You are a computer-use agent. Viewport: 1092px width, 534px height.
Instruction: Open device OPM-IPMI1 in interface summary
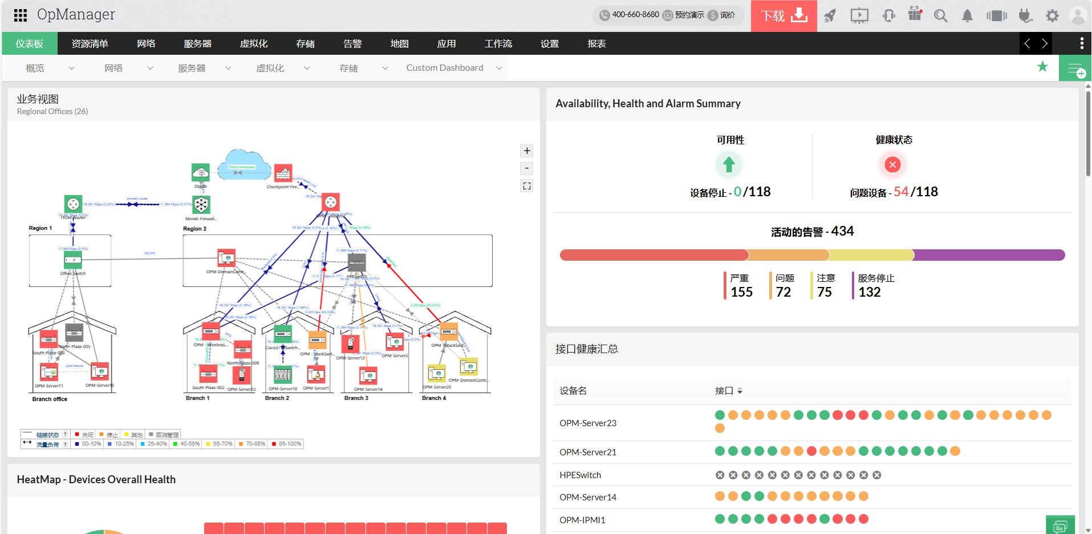(x=582, y=520)
